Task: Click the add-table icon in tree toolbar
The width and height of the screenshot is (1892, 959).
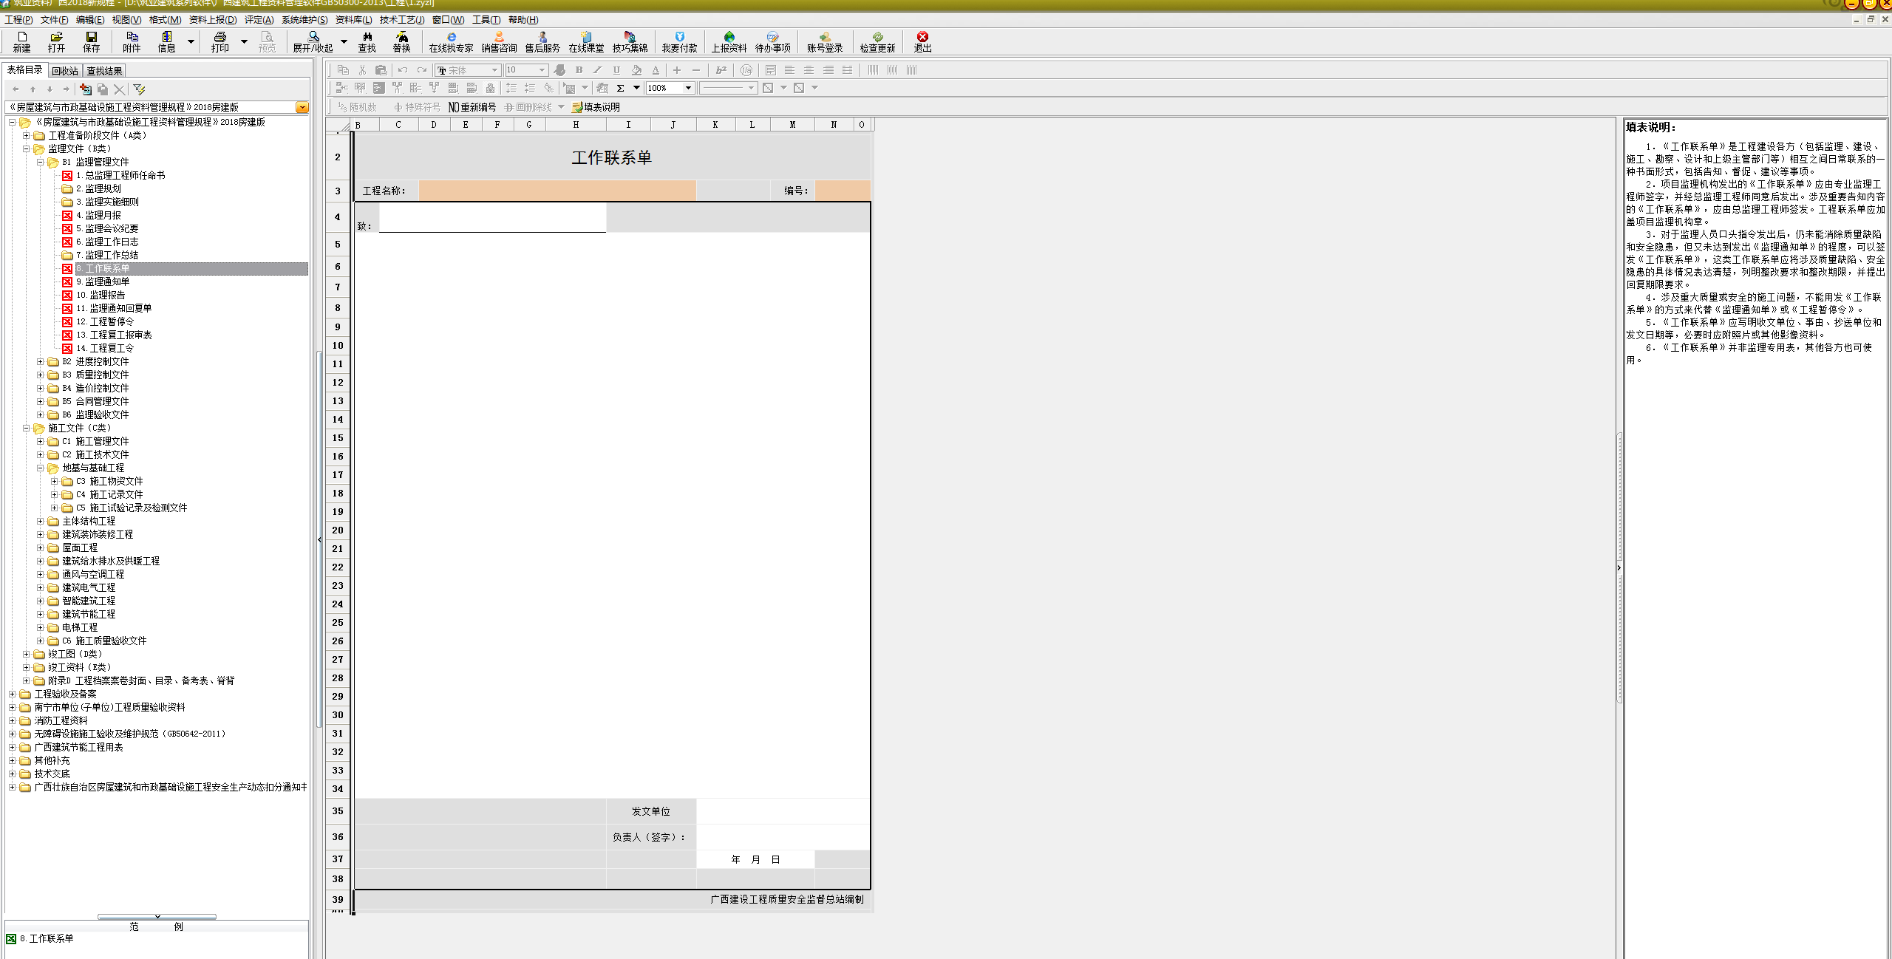Action: tap(86, 89)
